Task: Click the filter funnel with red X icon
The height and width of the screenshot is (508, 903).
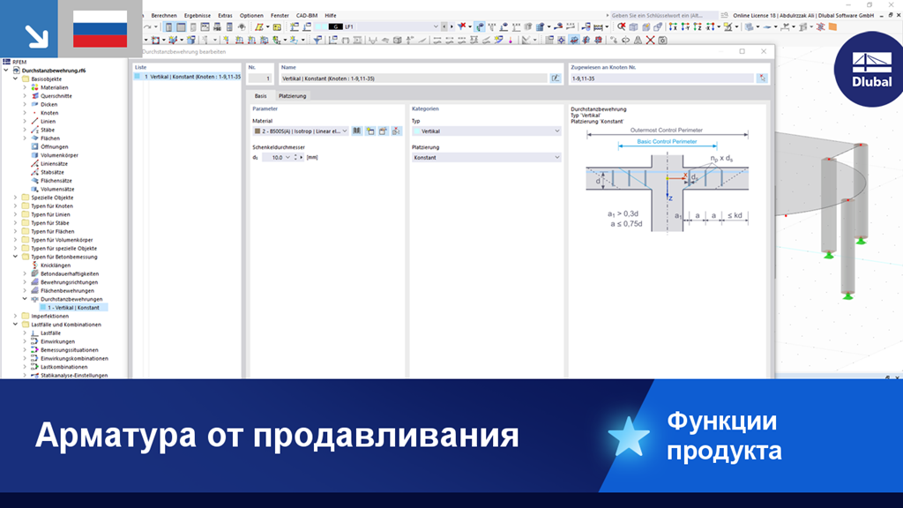Action: click(462, 26)
